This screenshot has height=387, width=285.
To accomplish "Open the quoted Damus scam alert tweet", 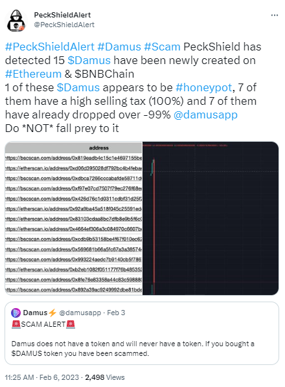I will pos(142,333).
